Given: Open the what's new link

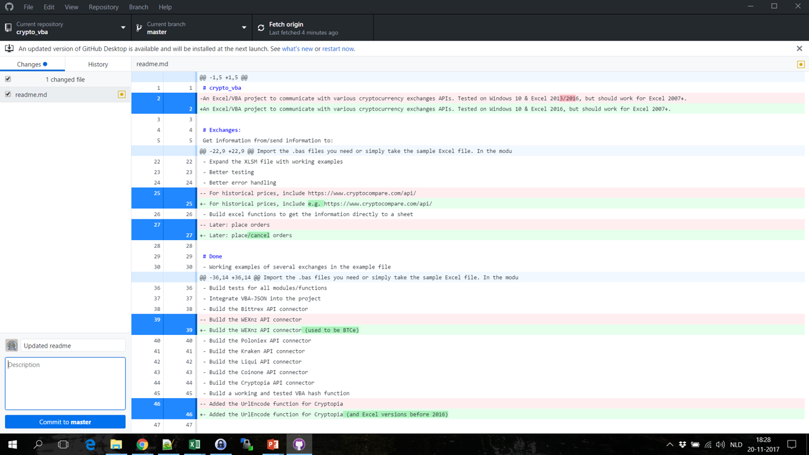Looking at the screenshot, I should click(297, 49).
